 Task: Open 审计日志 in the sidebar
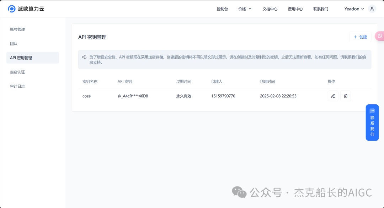(x=17, y=86)
